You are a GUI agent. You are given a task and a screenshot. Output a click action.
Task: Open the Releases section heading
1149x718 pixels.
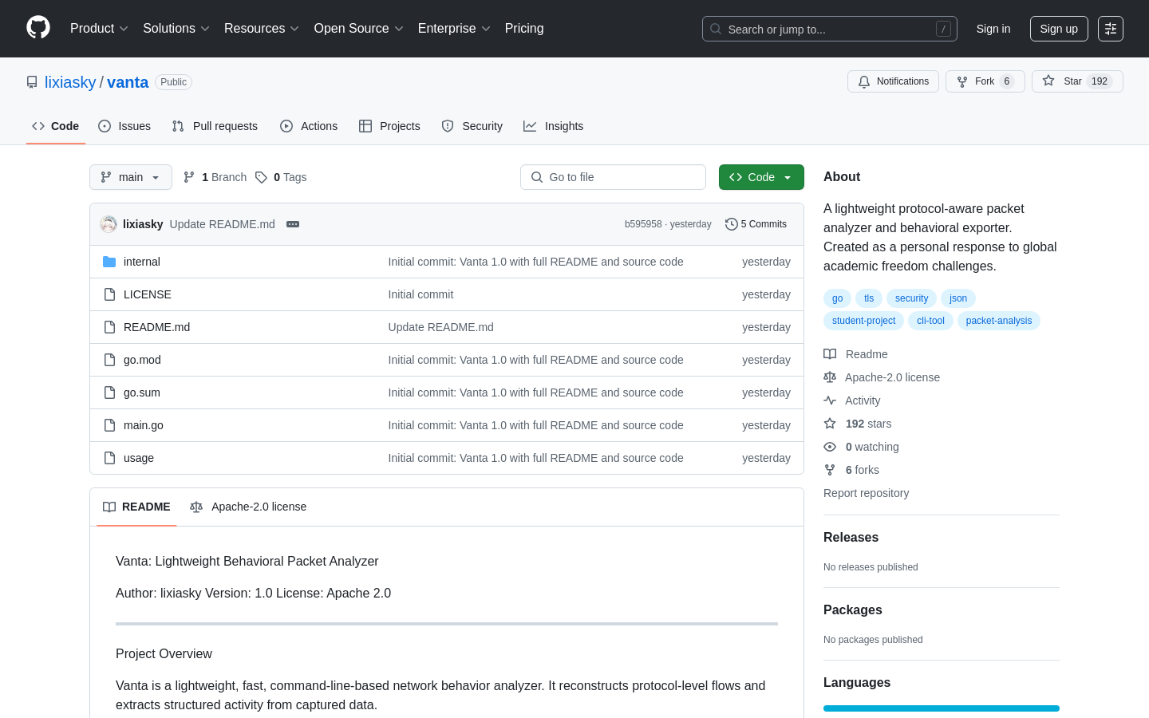(851, 538)
